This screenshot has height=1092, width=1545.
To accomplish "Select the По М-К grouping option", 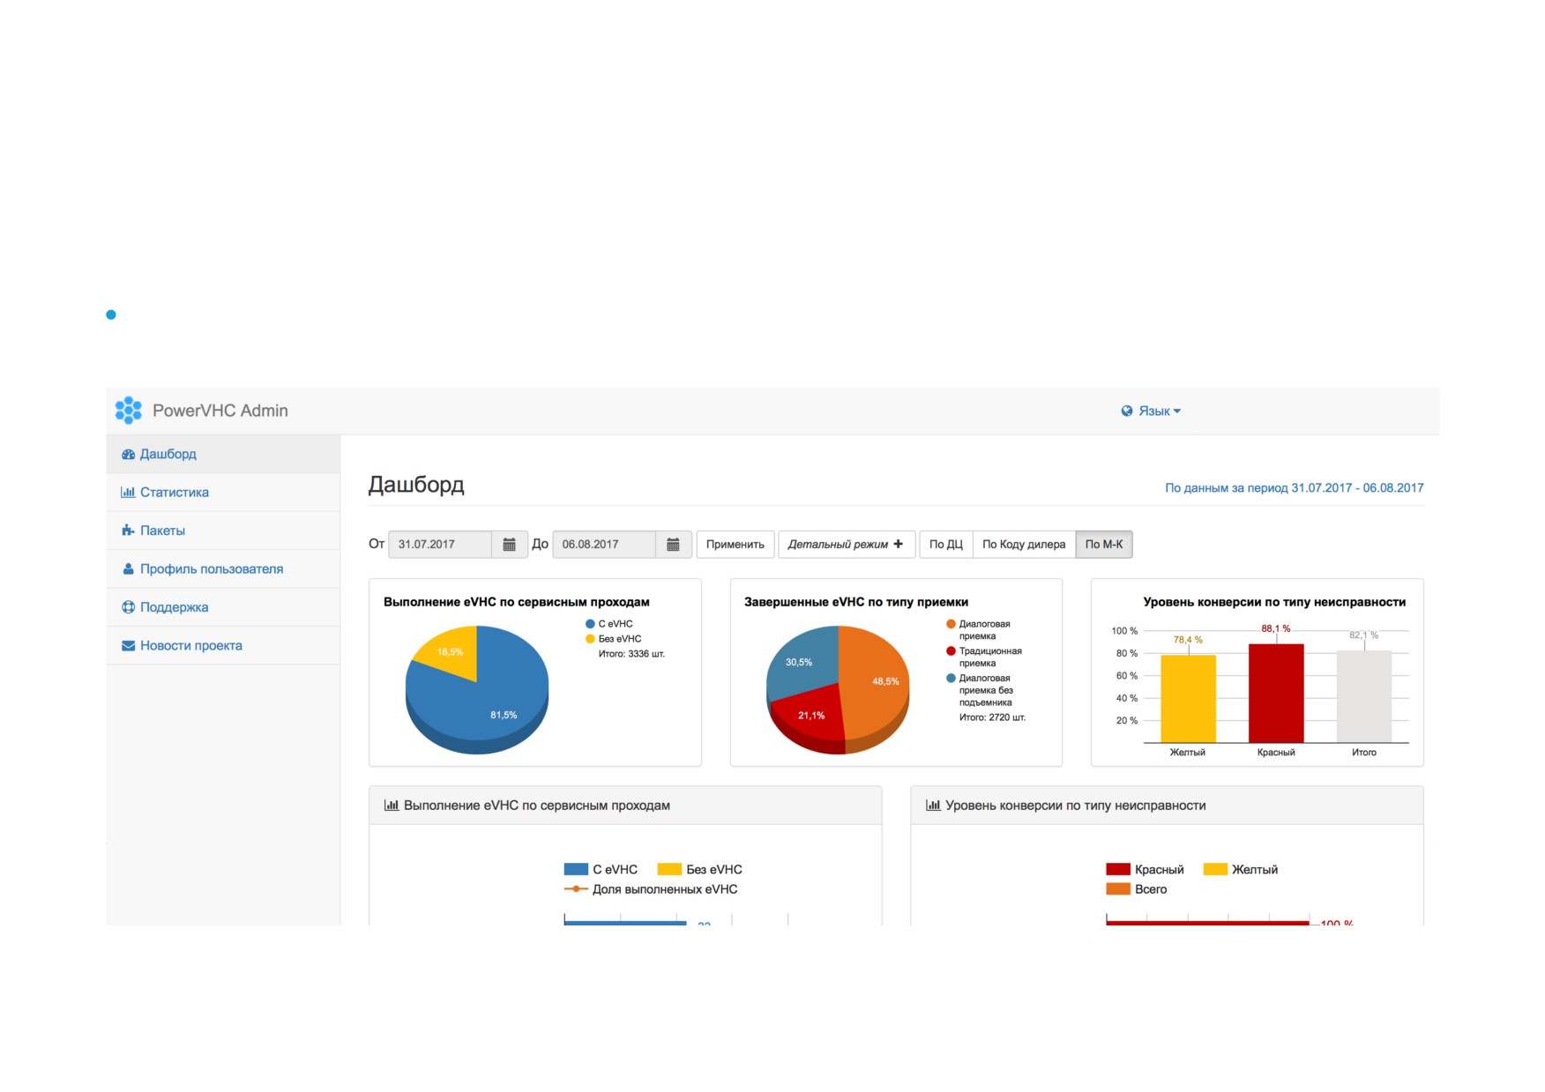I will pyautogui.click(x=1104, y=545).
